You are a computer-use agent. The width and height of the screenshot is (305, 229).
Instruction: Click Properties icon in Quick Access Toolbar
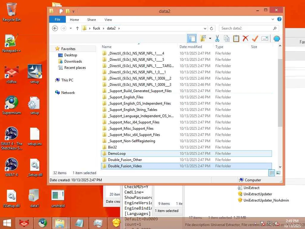pos(61,11)
